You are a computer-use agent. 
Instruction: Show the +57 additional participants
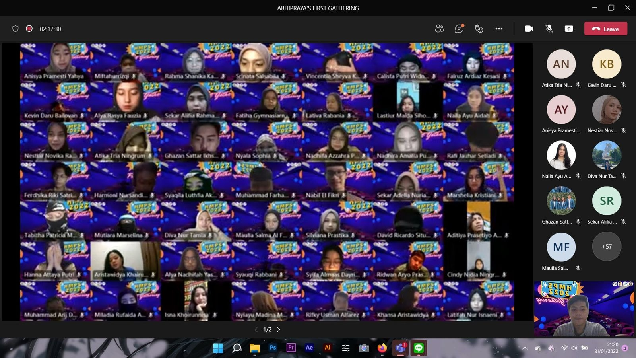click(607, 247)
